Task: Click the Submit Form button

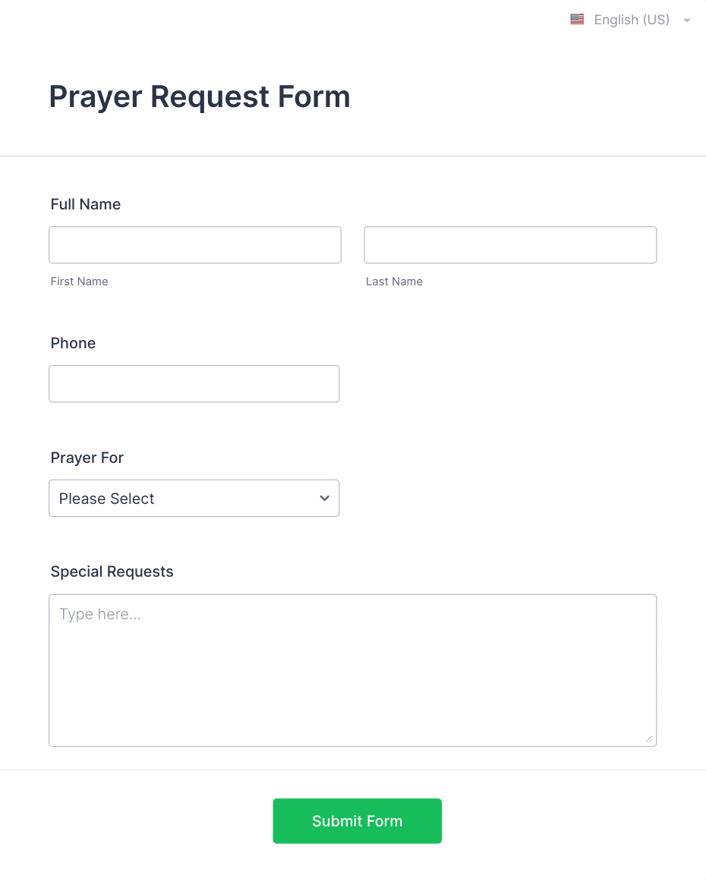Action: click(357, 821)
